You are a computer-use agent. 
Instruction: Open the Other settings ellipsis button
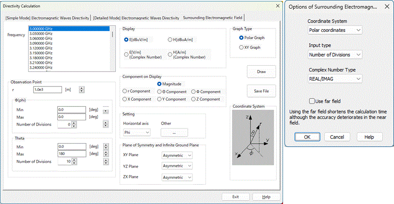(174, 132)
